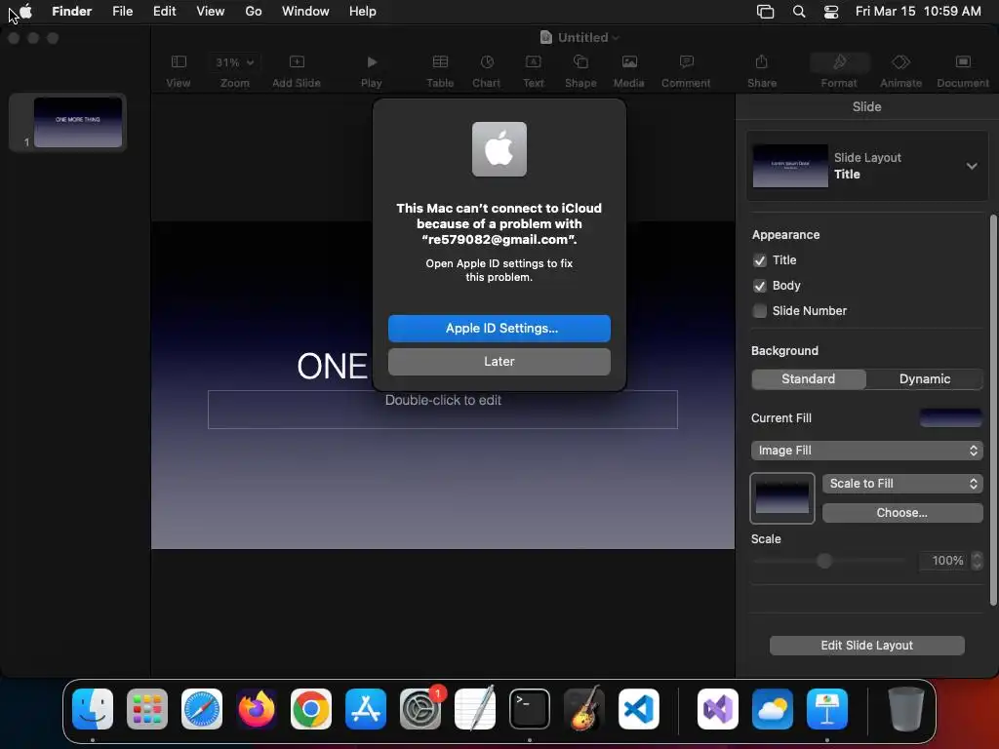The height and width of the screenshot is (749, 999).
Task: Dismiss the dialog with Later
Action: coord(499,362)
